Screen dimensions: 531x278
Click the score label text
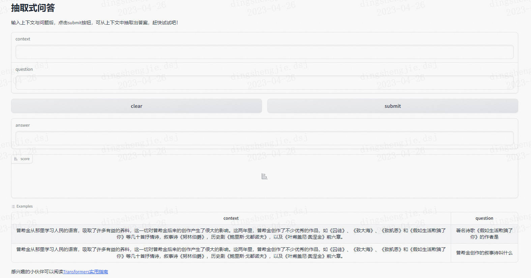pos(25,159)
